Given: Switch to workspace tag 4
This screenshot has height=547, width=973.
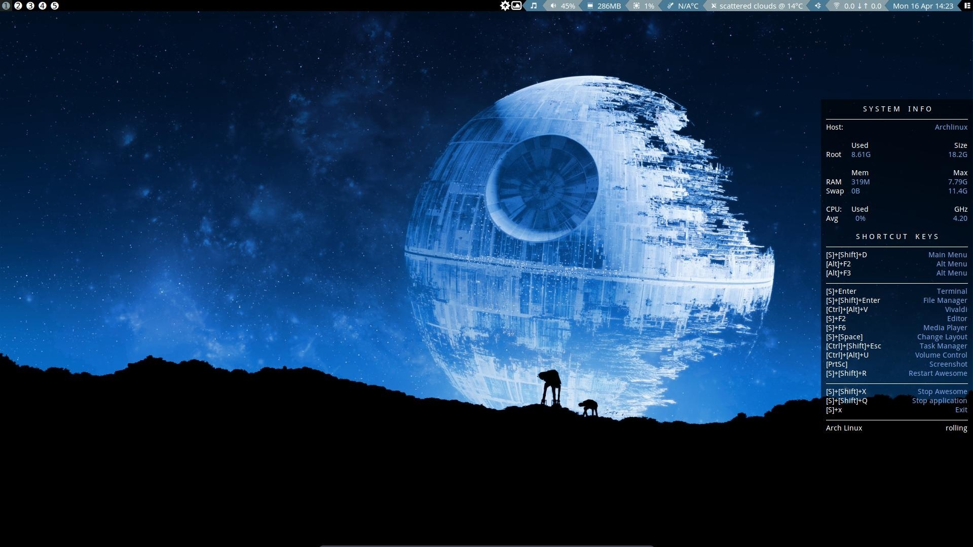Looking at the screenshot, I should click(x=43, y=6).
